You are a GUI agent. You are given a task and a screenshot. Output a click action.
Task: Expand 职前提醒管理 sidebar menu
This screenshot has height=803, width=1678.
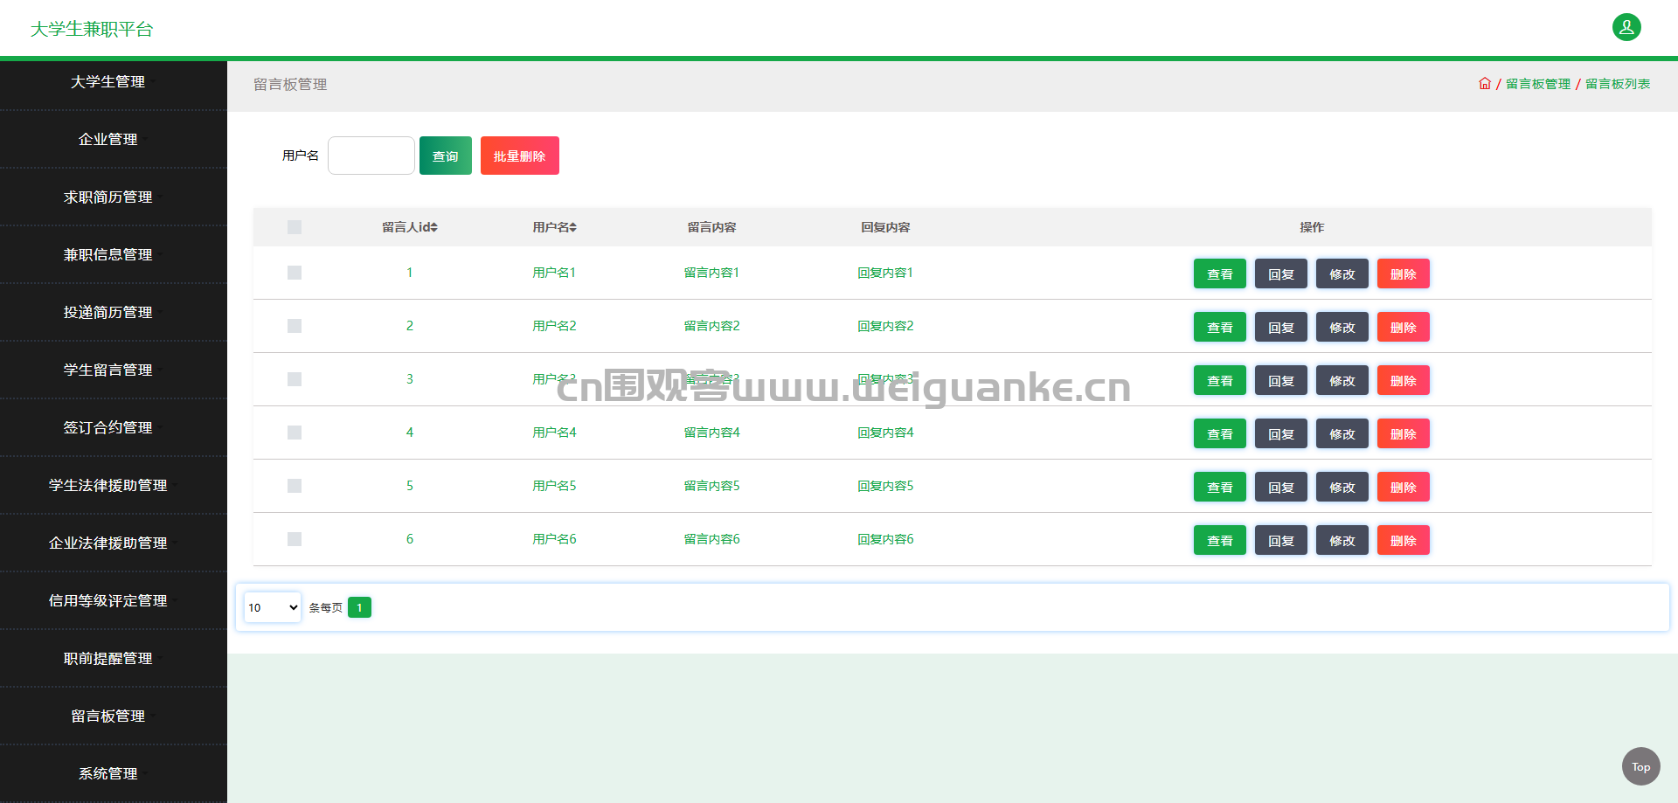(114, 658)
